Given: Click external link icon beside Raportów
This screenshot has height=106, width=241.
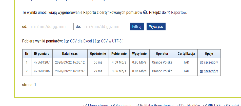Looking at the screenshot, I should pos(168,13).
